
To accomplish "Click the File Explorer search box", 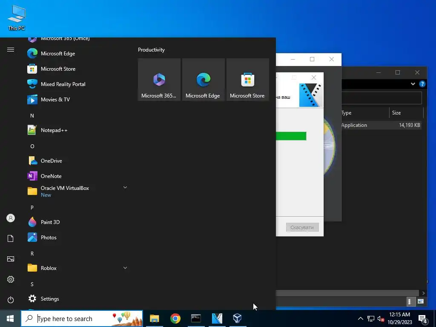I will click(381, 98).
